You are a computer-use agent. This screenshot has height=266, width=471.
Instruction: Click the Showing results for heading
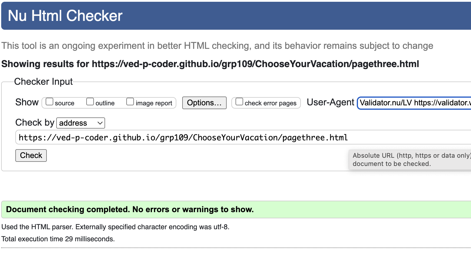click(x=210, y=64)
